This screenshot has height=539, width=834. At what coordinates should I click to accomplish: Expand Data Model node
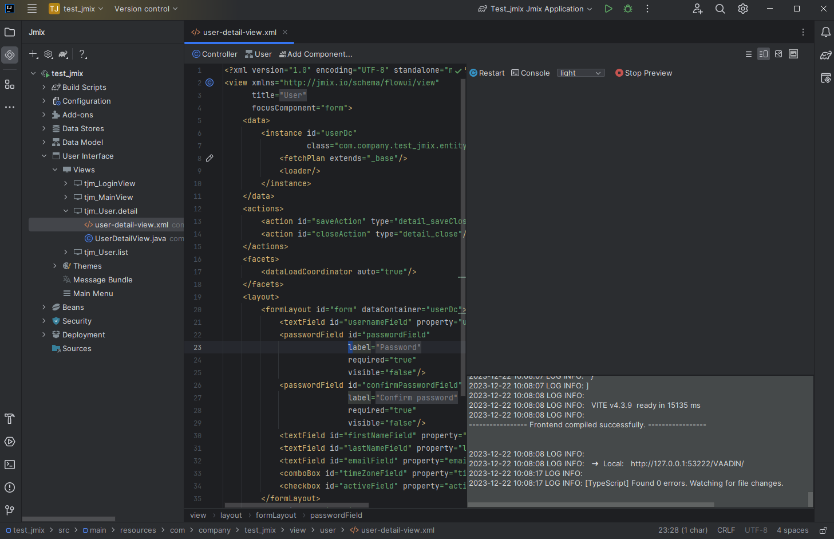(44, 142)
